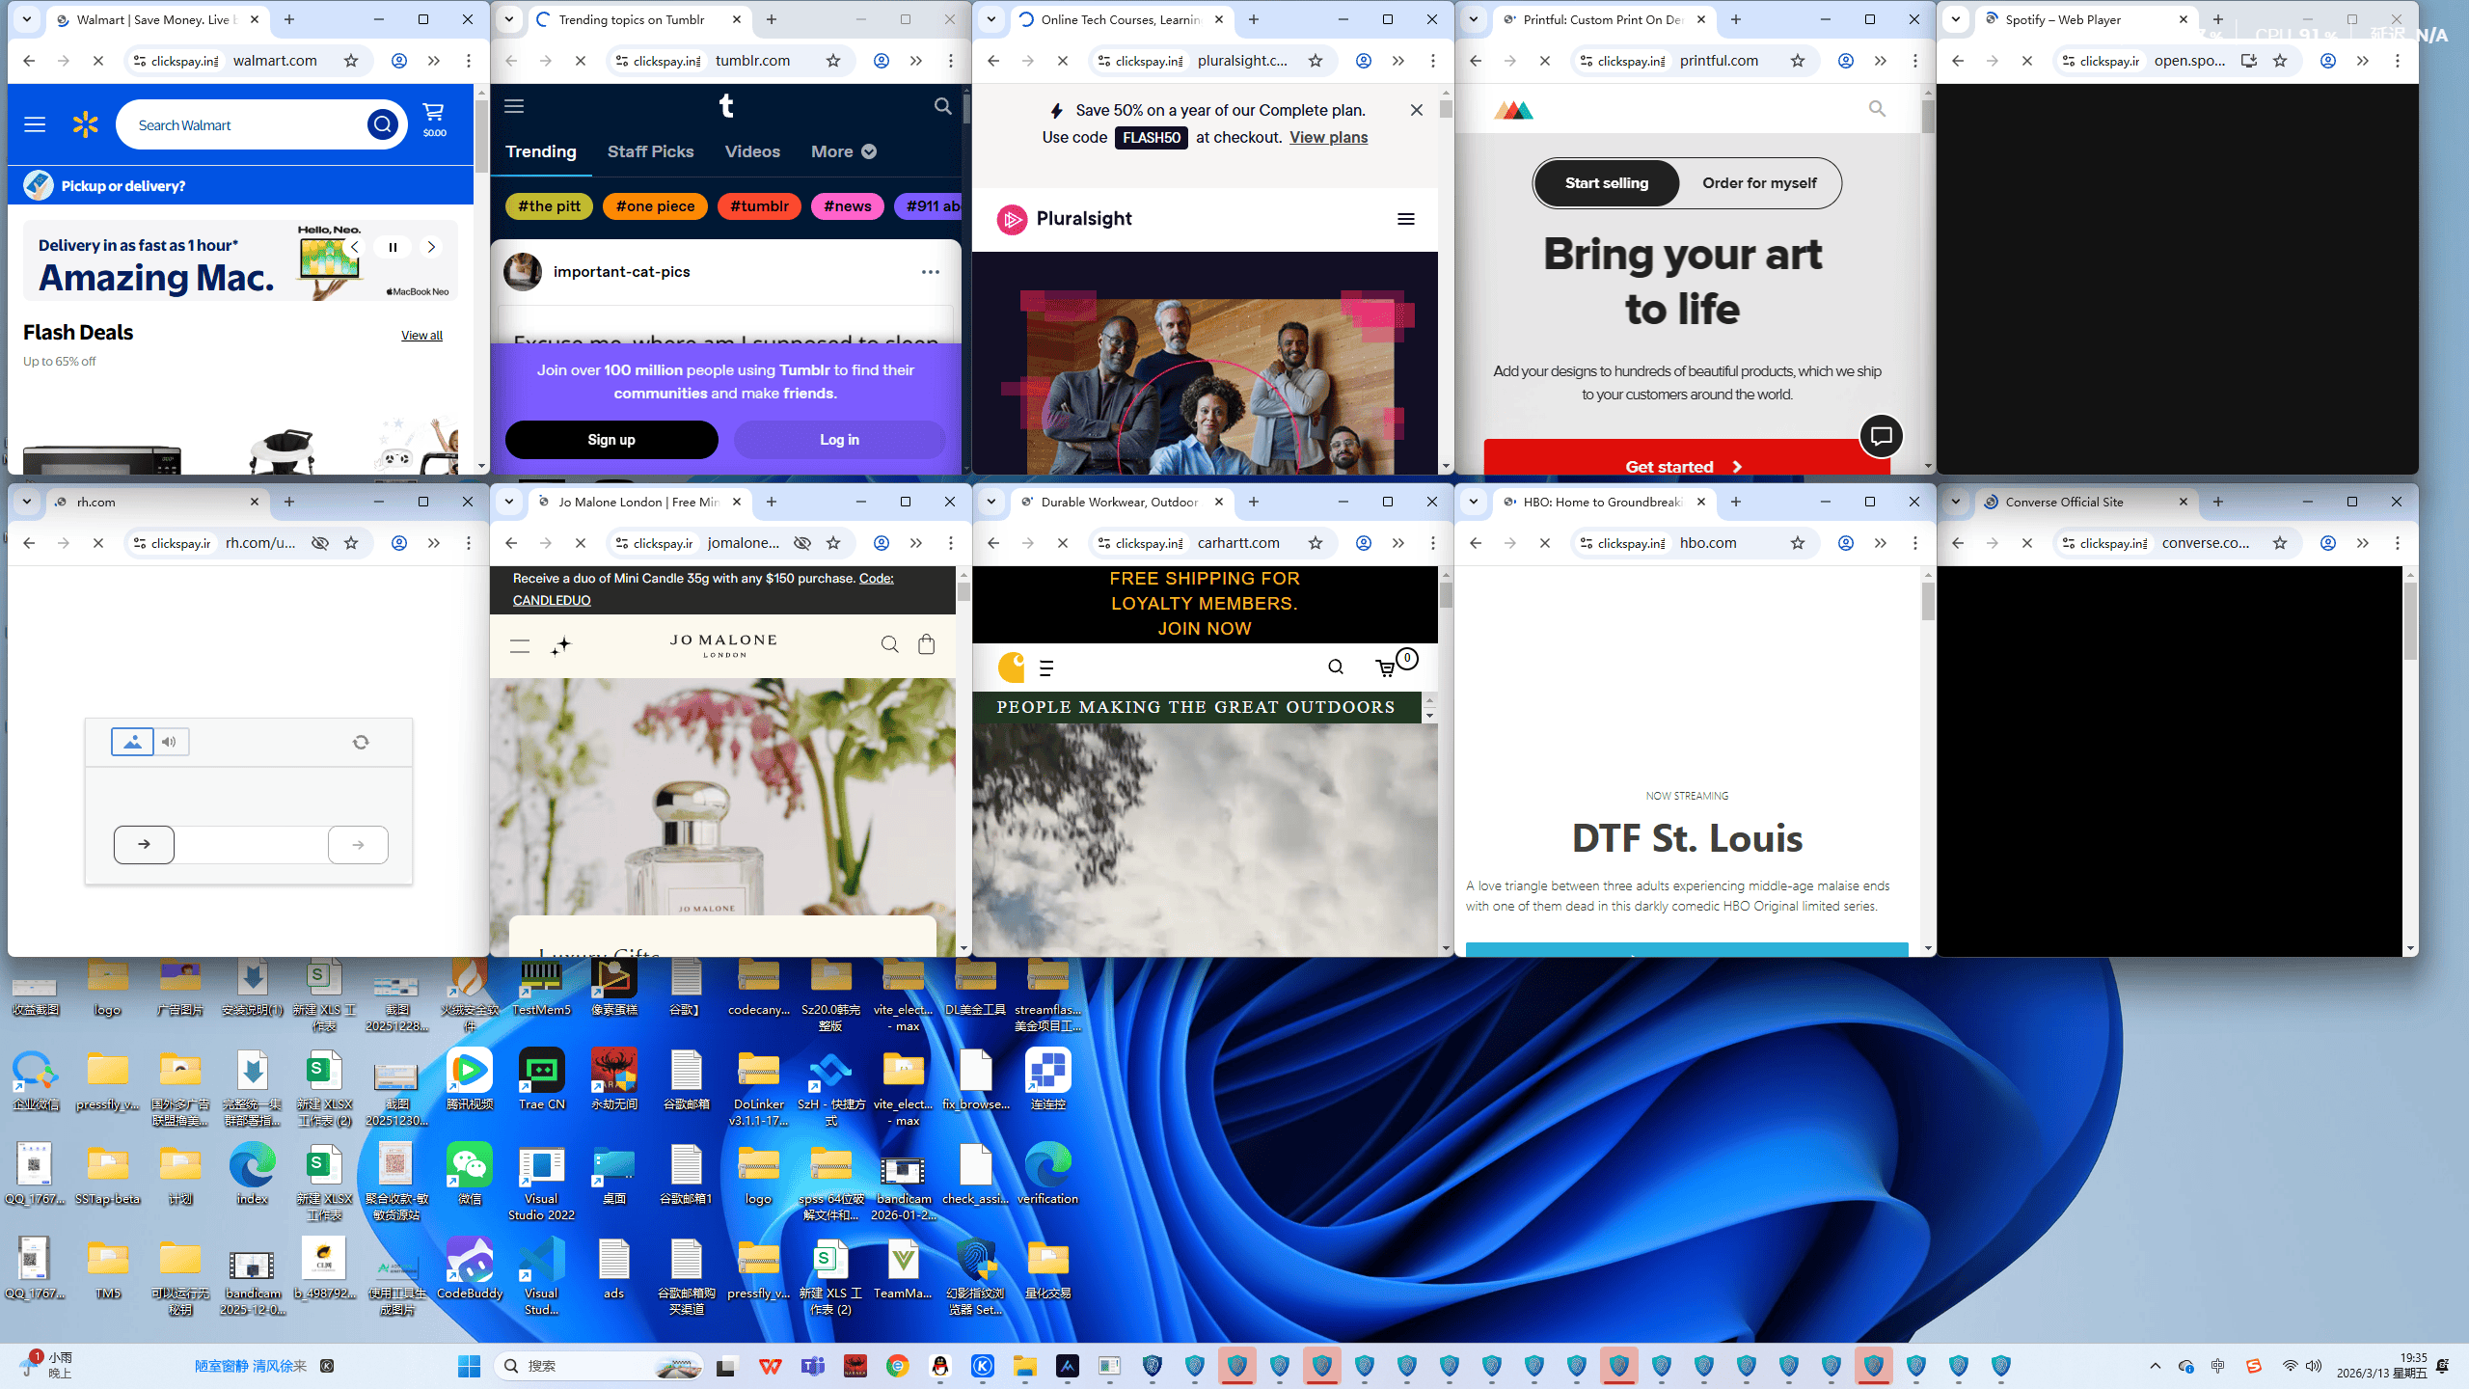Click View plans link on Pluralsight
The height and width of the screenshot is (1389, 2469).
(1328, 137)
